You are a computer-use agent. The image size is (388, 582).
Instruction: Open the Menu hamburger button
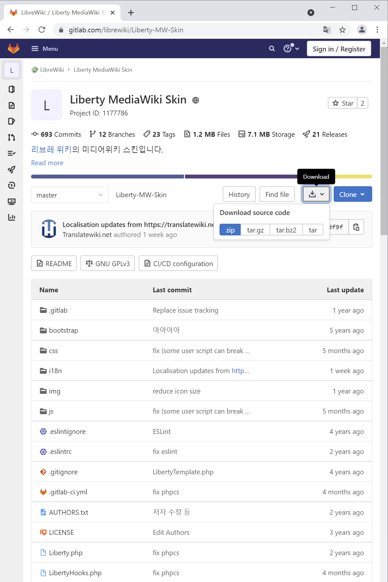(x=45, y=48)
